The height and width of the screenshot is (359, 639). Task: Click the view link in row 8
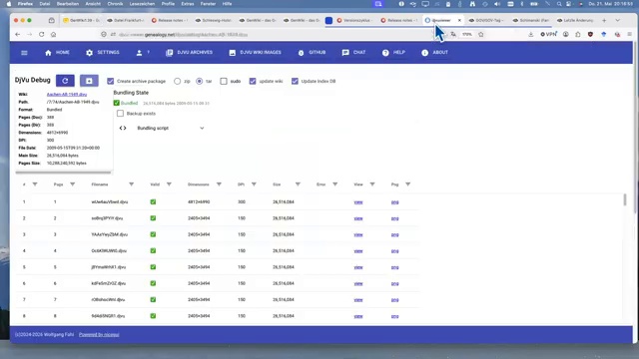[x=358, y=316]
